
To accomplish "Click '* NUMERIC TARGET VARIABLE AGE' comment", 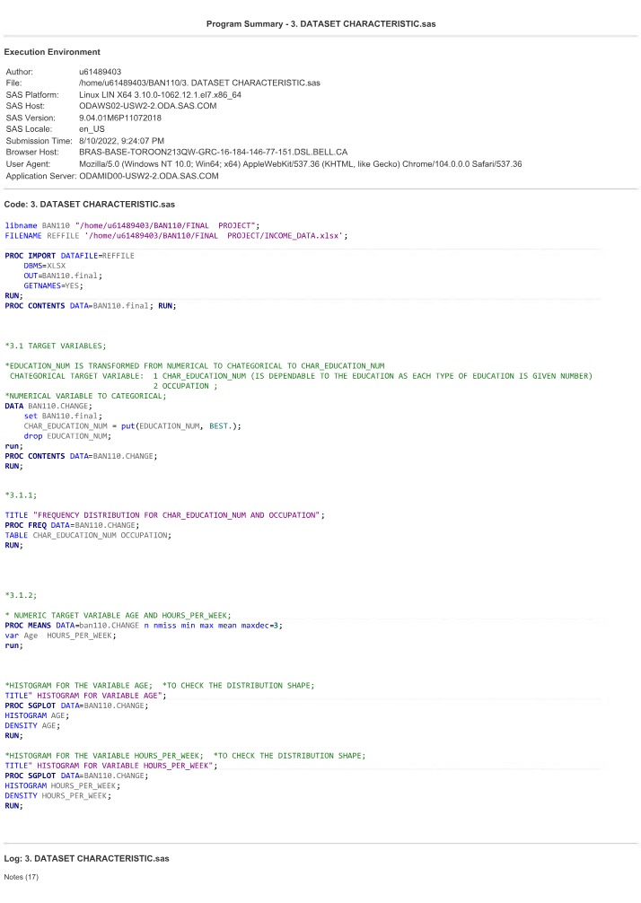I will point(119,616).
